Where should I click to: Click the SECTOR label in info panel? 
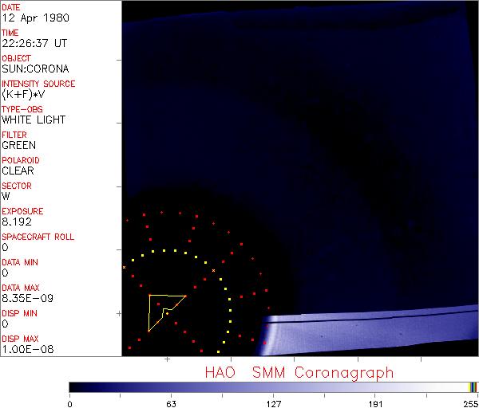(16, 186)
